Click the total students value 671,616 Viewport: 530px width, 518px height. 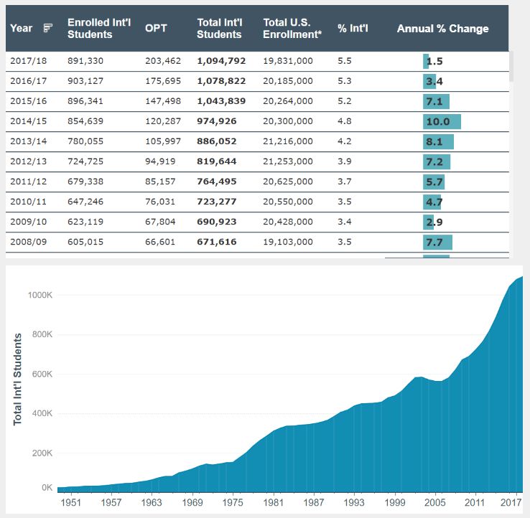point(217,242)
